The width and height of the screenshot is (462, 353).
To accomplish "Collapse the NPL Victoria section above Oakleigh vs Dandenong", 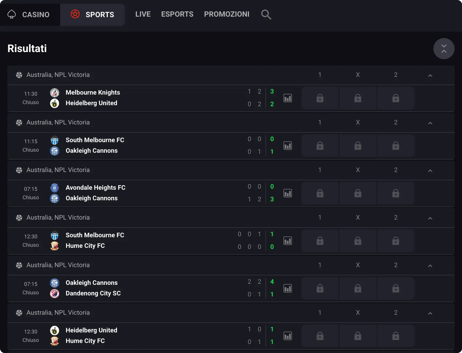I will [430, 266].
